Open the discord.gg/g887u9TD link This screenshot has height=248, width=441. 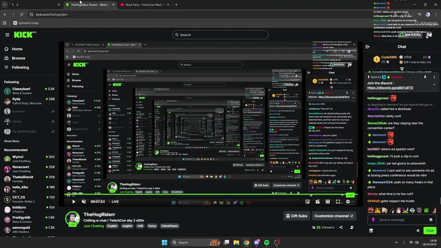click(x=390, y=88)
